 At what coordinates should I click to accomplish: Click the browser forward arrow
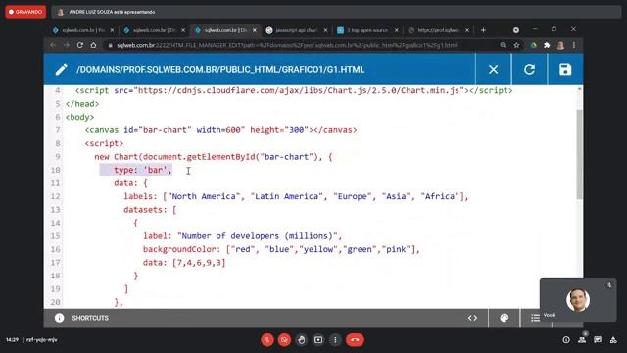67,45
